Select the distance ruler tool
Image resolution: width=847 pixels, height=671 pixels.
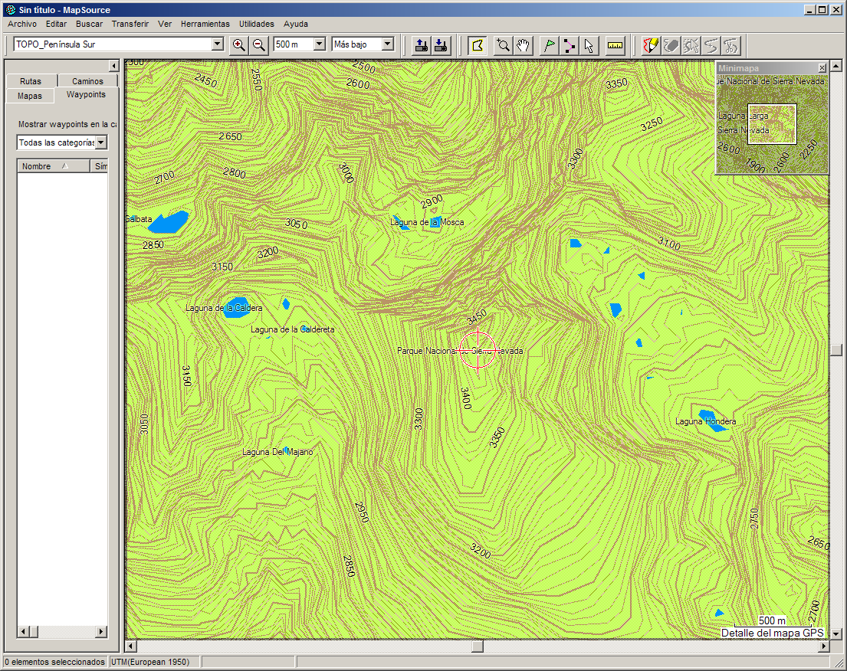pyautogui.click(x=615, y=45)
